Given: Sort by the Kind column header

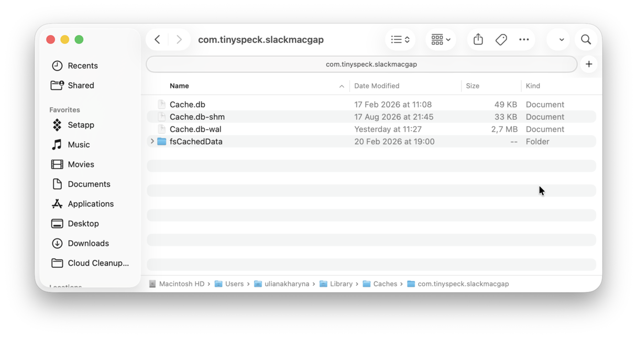Looking at the screenshot, I should (533, 86).
